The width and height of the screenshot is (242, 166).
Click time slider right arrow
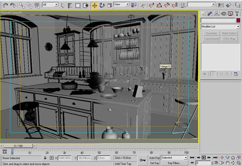35,146
